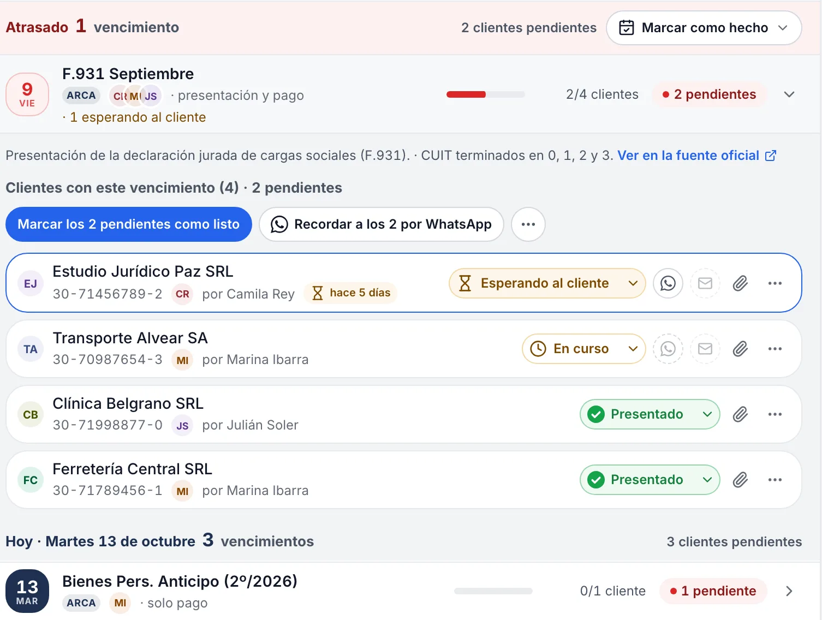
Task: Click WhatsApp icon in Transporte Alvear SA row
Action: pyautogui.click(x=668, y=349)
